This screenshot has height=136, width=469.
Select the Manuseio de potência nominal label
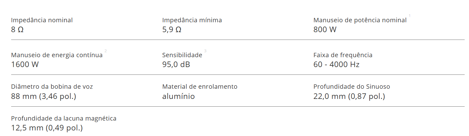360,20
